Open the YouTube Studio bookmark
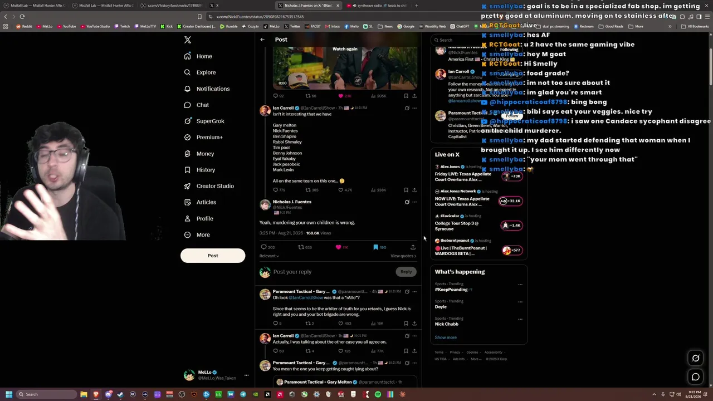This screenshot has width=713, height=401. (95, 26)
